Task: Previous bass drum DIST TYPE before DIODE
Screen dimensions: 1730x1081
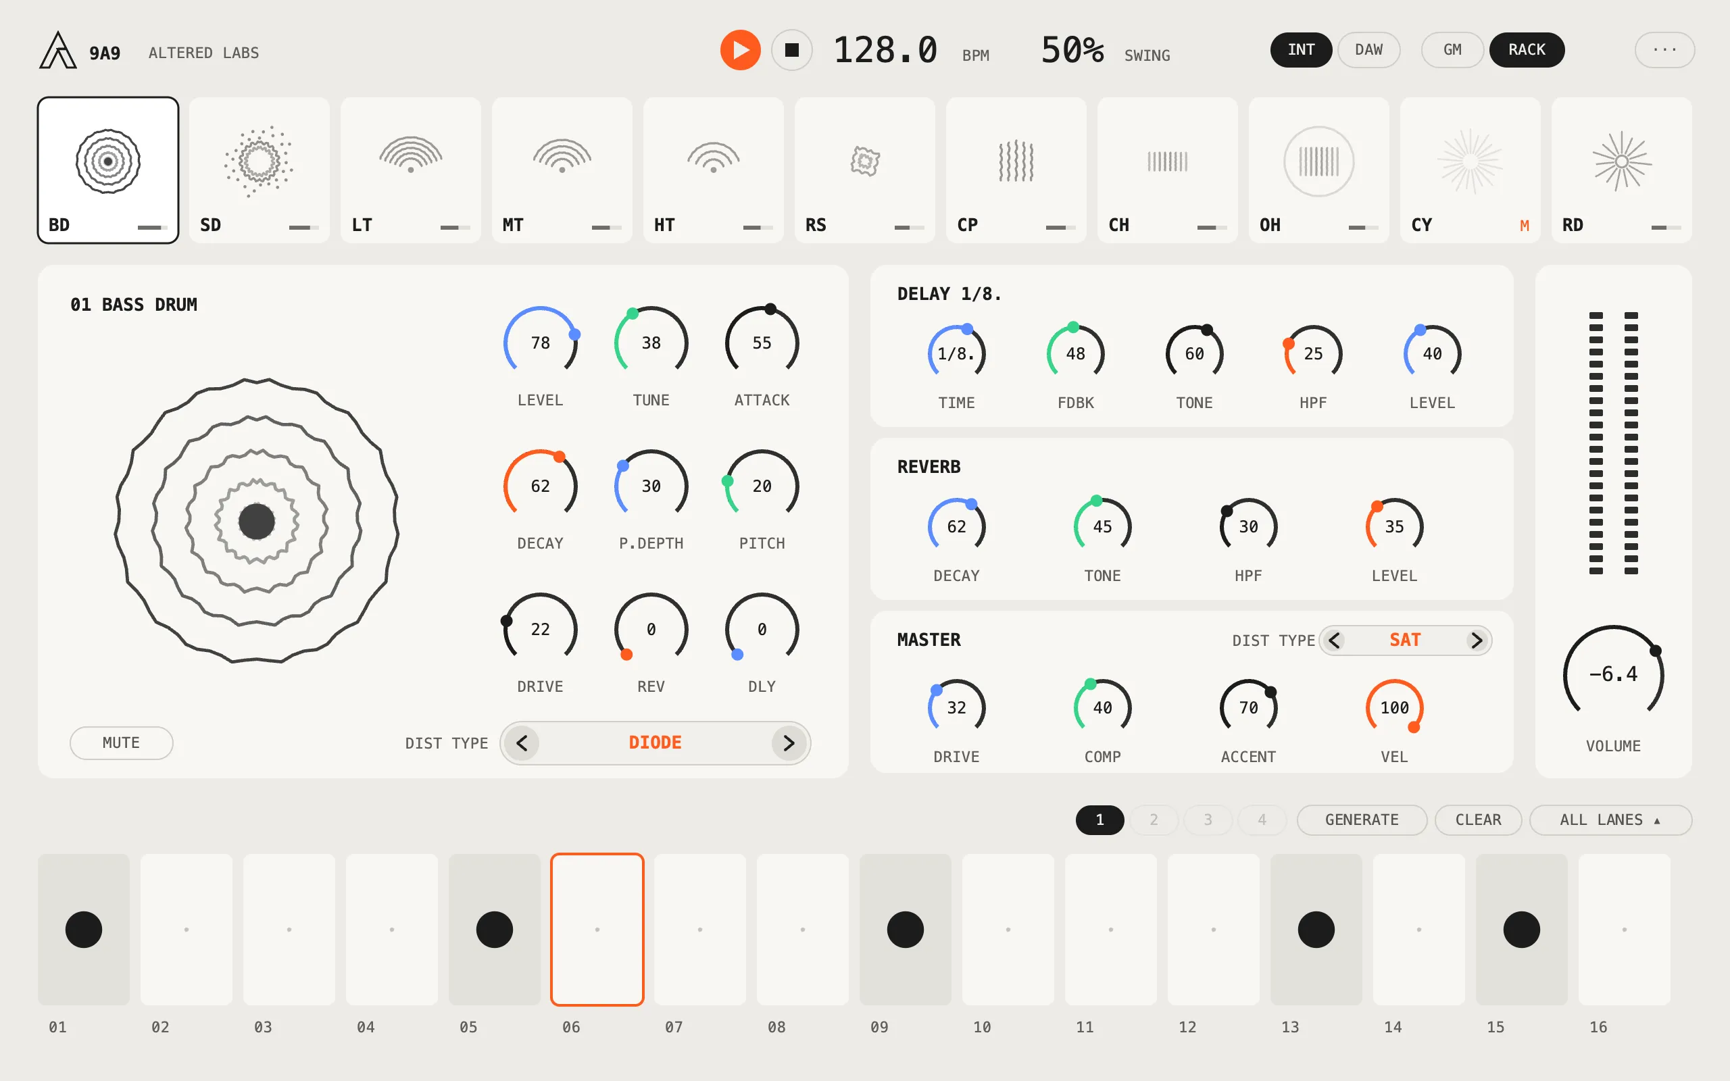Action: tap(522, 744)
